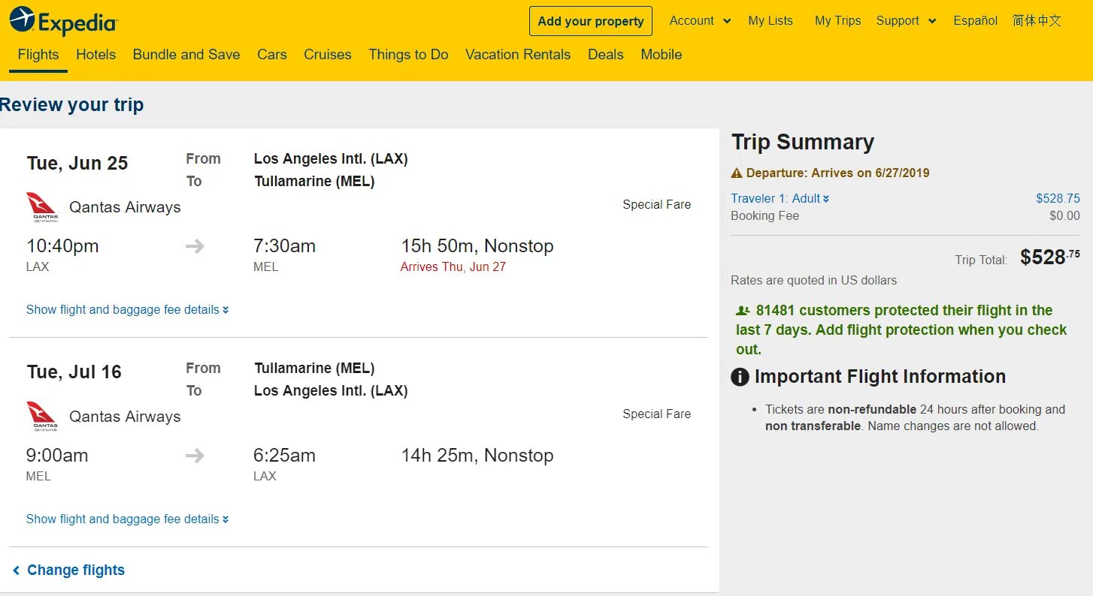Open My Trips link
1093x596 pixels.
click(x=837, y=21)
